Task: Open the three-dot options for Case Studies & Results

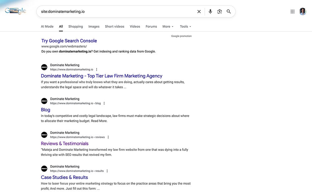Action: pyautogui.click(x=107, y=171)
